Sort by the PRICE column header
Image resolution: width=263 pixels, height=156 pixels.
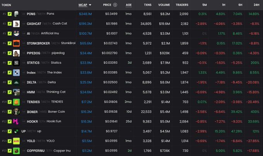pos(107,5)
